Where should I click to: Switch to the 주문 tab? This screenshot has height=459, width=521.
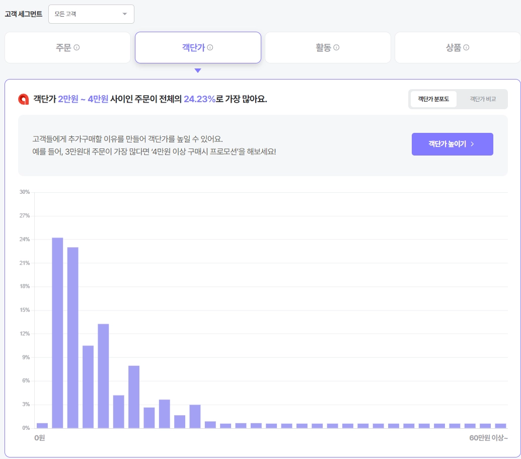(x=67, y=47)
